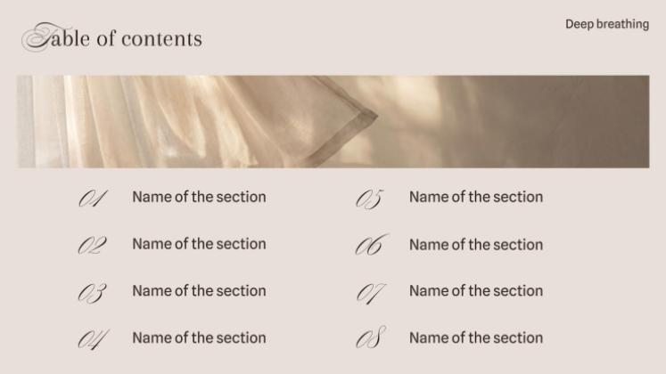Click the script number 02
The height and width of the screenshot is (374, 666).
(x=93, y=246)
